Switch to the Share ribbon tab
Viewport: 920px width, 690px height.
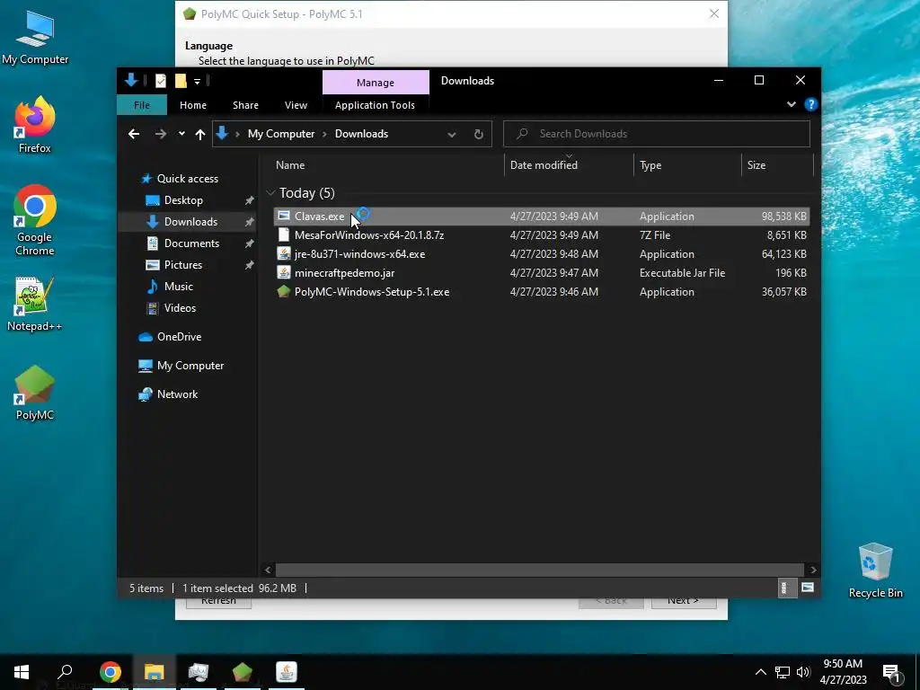coord(245,105)
